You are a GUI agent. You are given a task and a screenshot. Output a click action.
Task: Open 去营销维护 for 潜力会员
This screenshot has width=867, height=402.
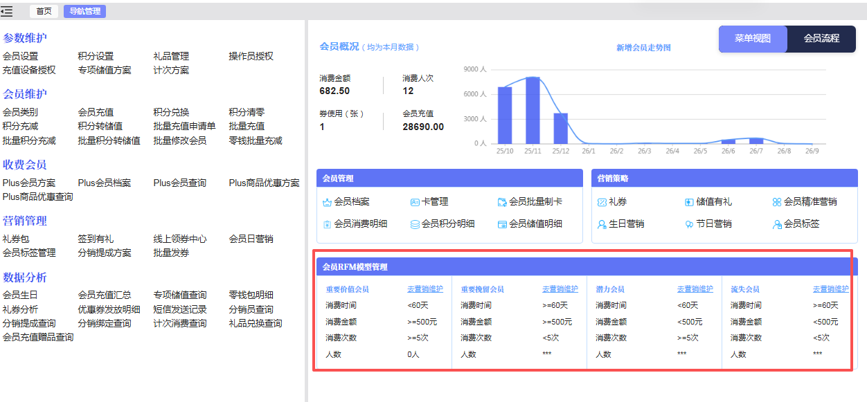[695, 289]
